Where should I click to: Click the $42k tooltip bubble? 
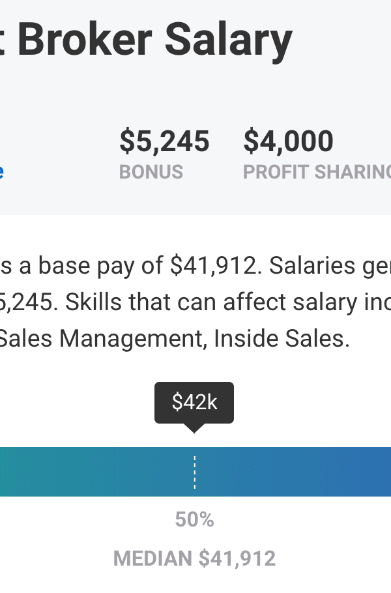[x=194, y=402]
